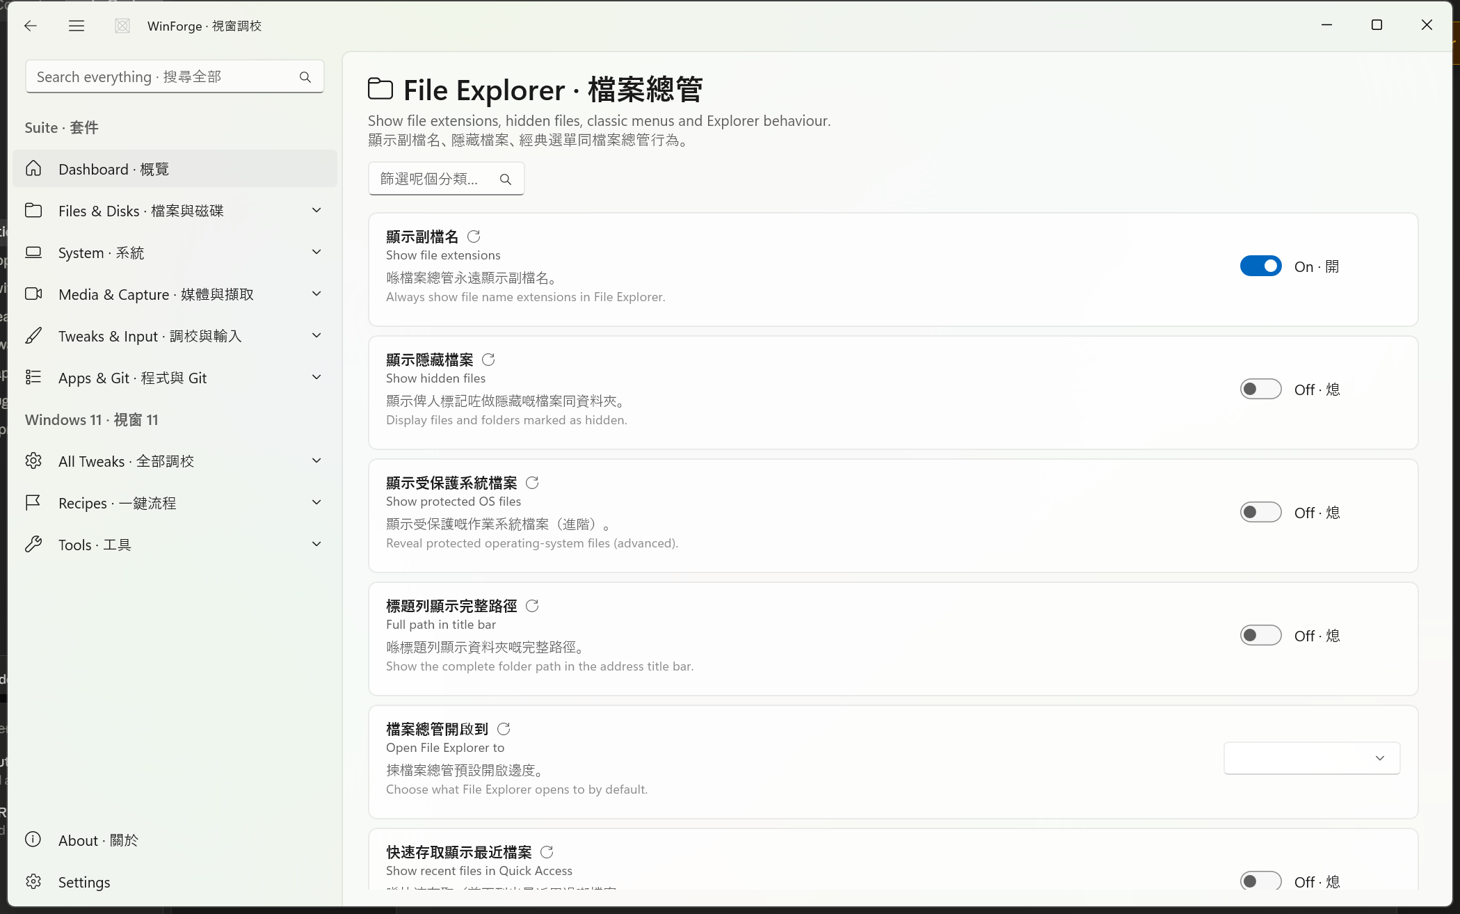1460x914 pixels.
Task: Open About · 關於 page
Action: [98, 840]
